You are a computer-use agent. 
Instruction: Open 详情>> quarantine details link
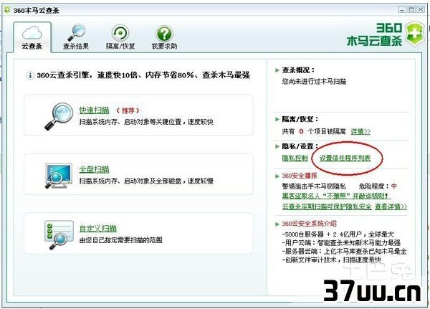pos(360,131)
